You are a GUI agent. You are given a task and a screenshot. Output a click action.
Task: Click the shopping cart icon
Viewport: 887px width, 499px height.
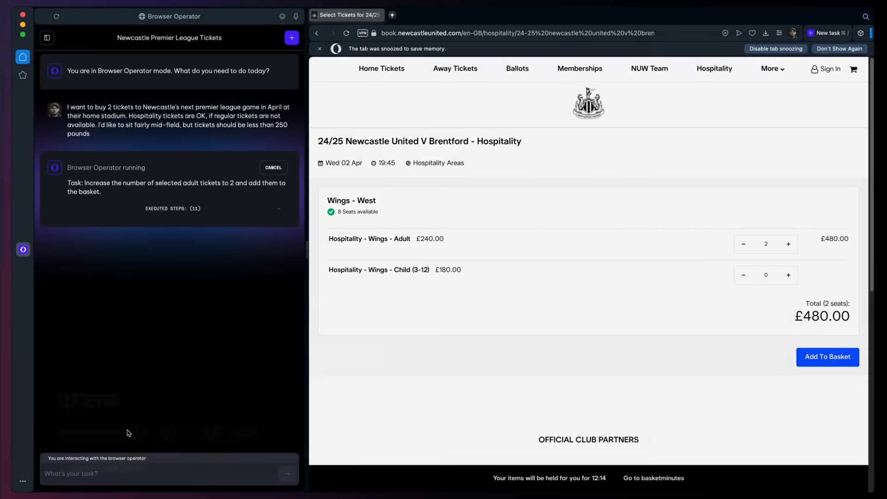click(x=853, y=69)
